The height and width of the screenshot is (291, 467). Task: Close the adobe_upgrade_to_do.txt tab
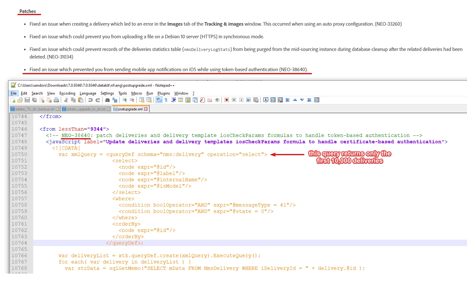(x=109, y=109)
